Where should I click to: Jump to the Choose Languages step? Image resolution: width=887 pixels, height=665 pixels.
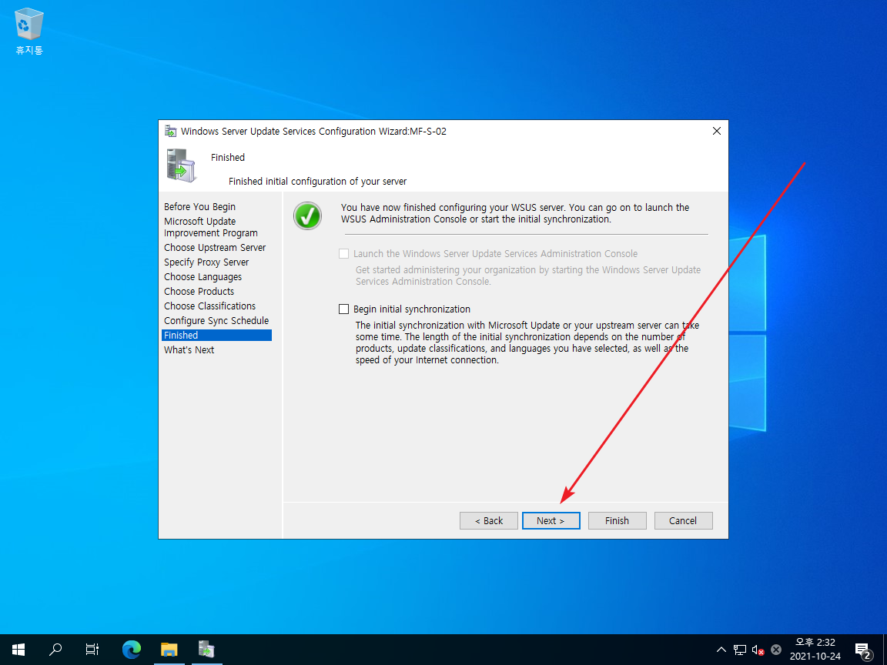[203, 276]
